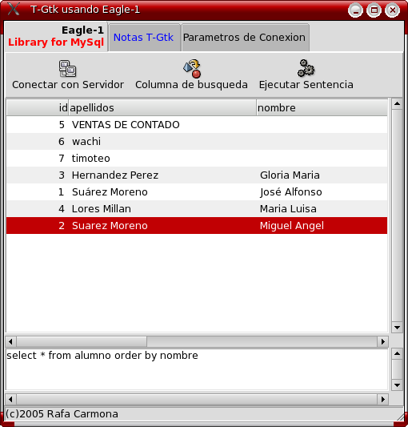This screenshot has height=427, width=408.
Task: Sort by the apellidos column header
Action: pos(162,108)
